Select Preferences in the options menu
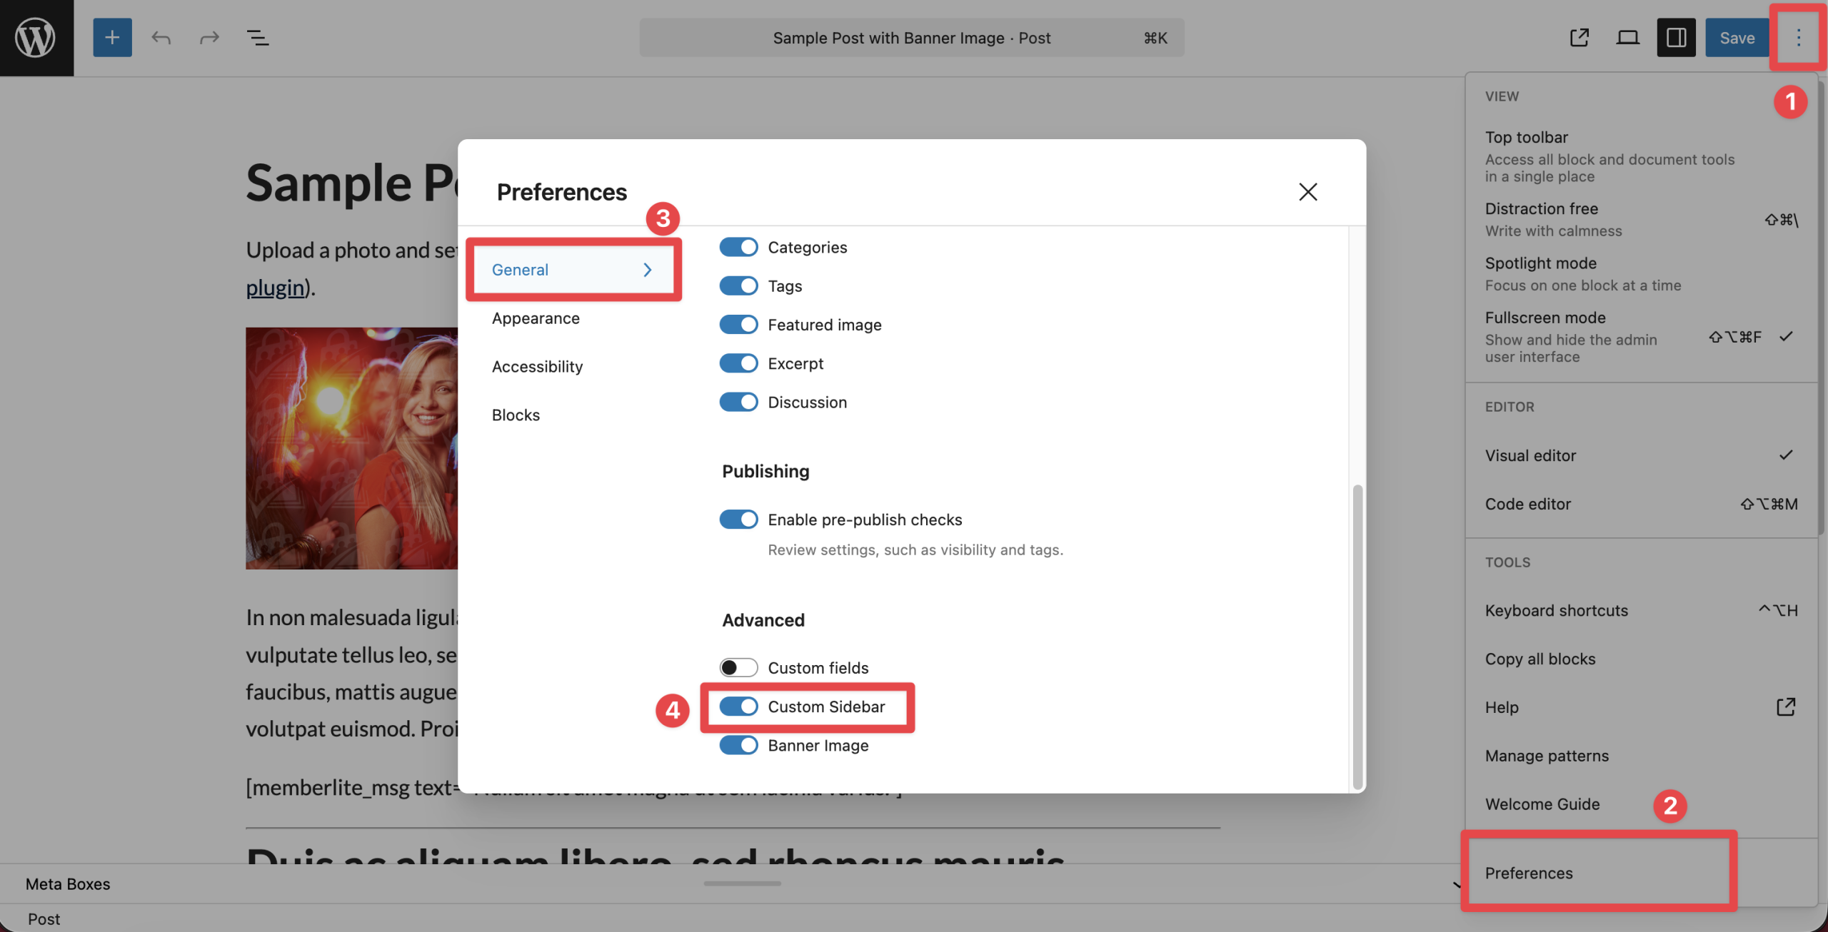1828x932 pixels. (1529, 873)
